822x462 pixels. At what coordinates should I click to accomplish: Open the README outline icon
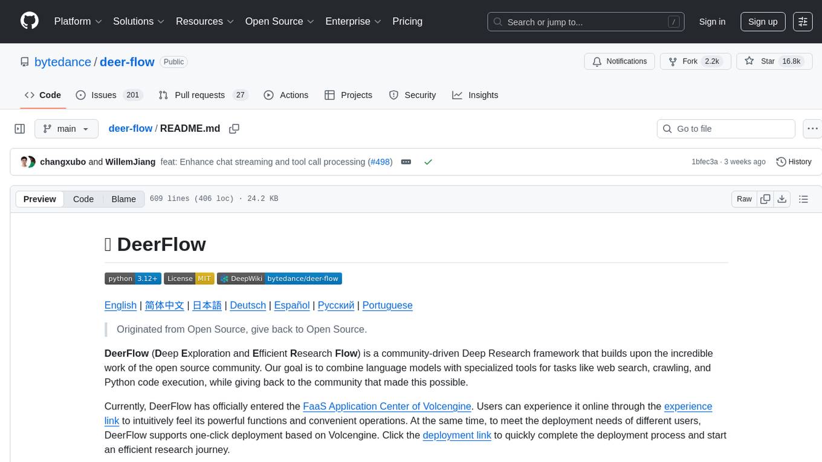coord(803,199)
